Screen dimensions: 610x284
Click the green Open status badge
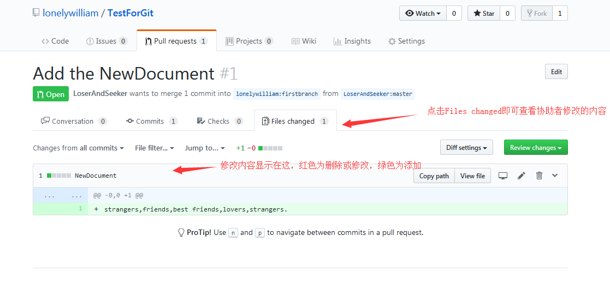[x=51, y=94]
